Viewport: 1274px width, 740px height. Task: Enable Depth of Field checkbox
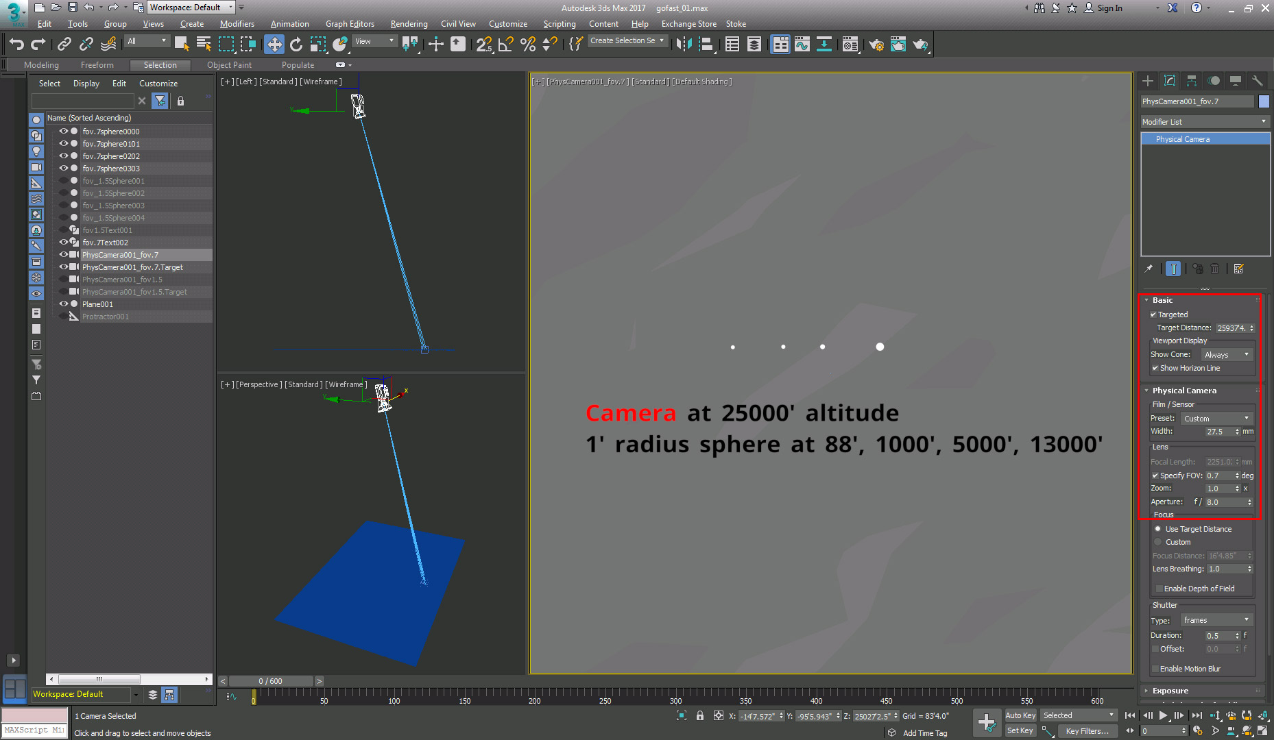1159,589
